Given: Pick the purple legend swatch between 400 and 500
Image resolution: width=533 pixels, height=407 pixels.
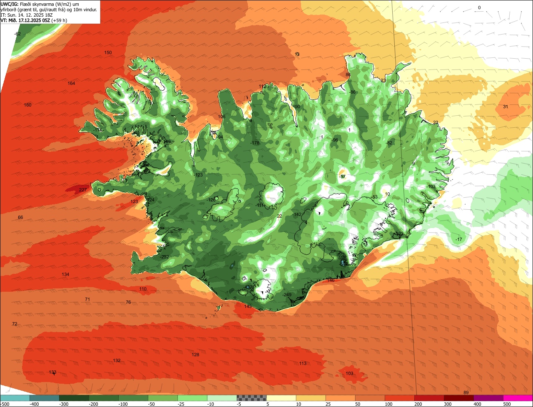Looking at the screenshot, I should pos(488,398).
